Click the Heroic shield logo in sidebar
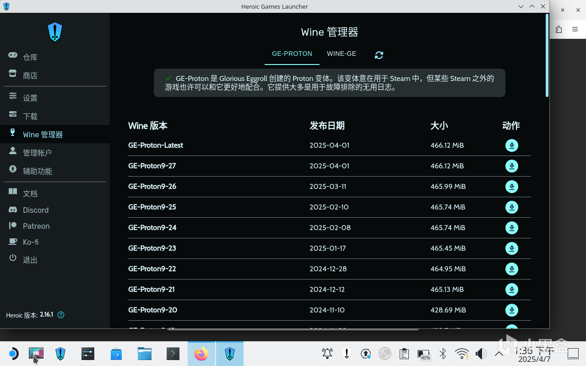Viewport: 586px width, 366px height. click(x=55, y=32)
